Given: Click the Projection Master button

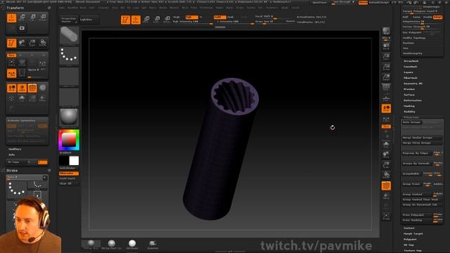Looking at the screenshot, I should [x=69, y=20].
